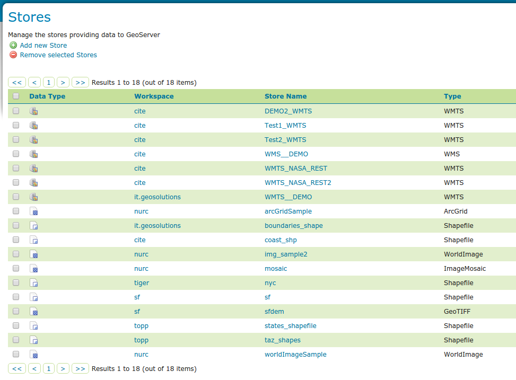Click the Add new Store plus icon
This screenshot has width=516, height=380.
point(13,45)
